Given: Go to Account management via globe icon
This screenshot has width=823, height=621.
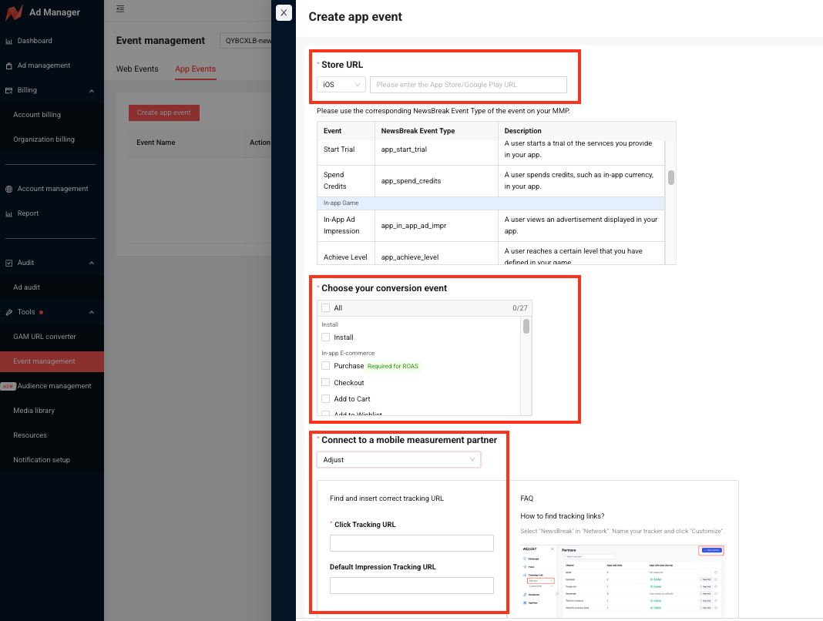Looking at the screenshot, I should [9, 189].
